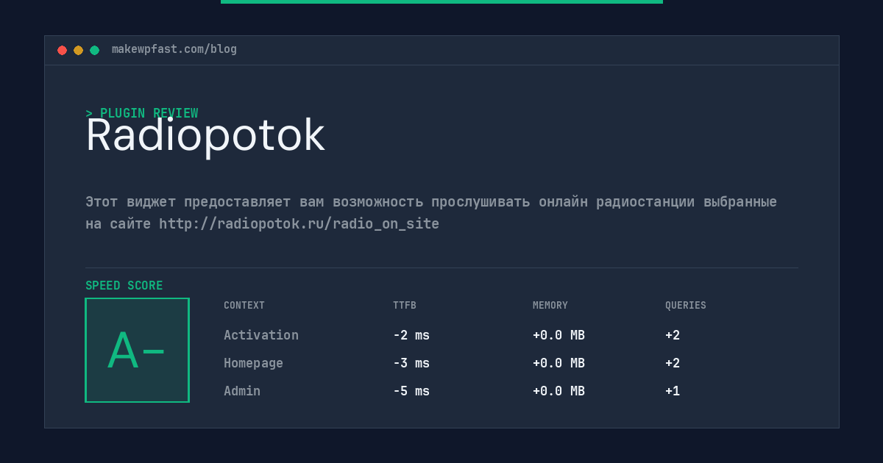The width and height of the screenshot is (883, 463).
Task: Click the MEMORY column header
Action: click(x=550, y=306)
